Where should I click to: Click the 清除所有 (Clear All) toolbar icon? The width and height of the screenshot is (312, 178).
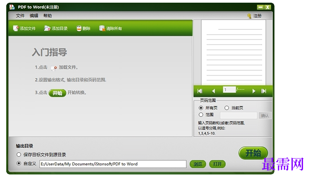click(102, 28)
